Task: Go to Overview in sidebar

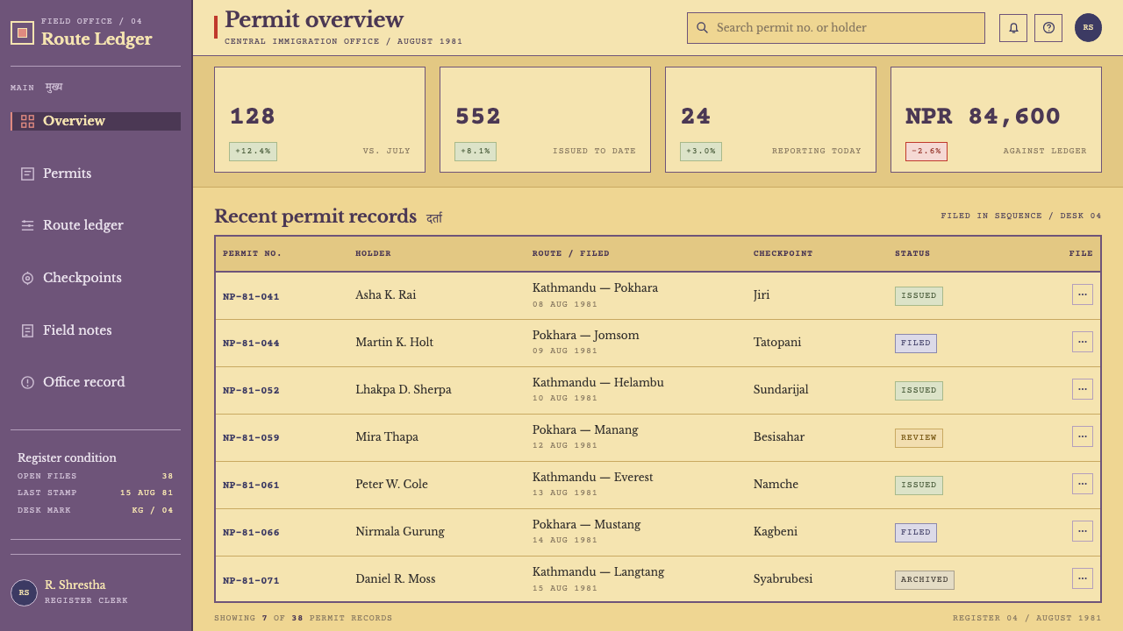Action: [96, 121]
